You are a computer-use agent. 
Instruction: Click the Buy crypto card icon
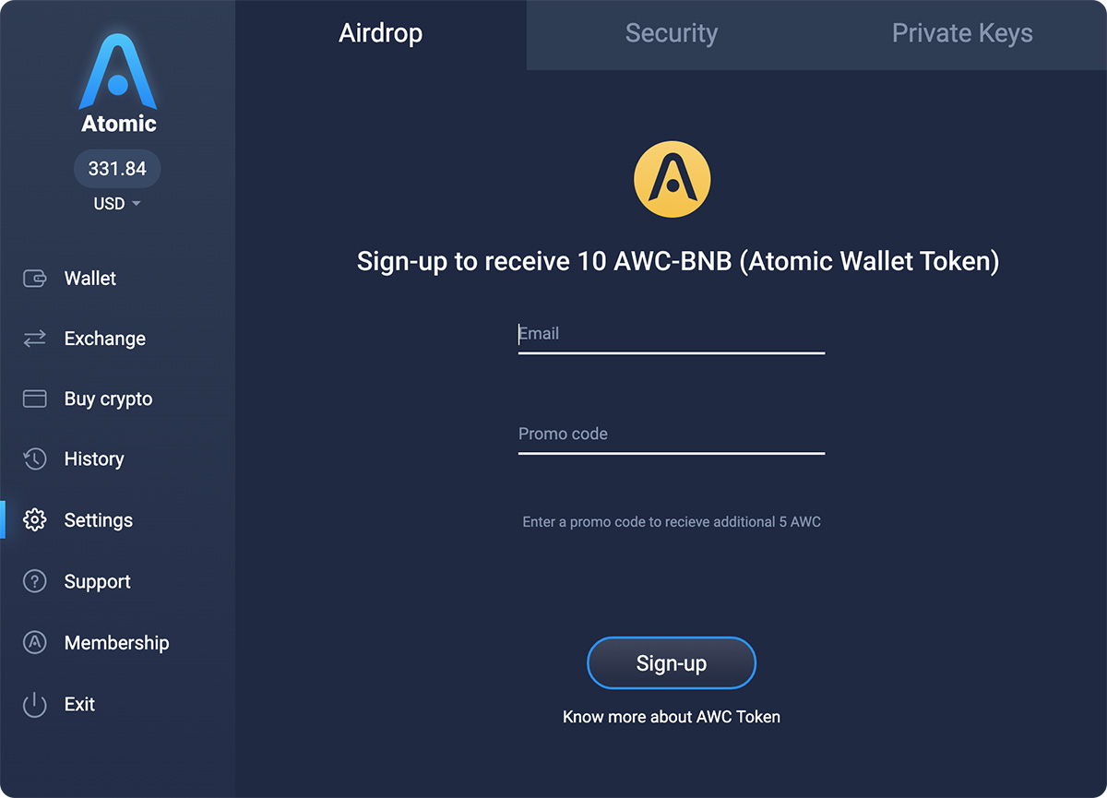(33, 399)
